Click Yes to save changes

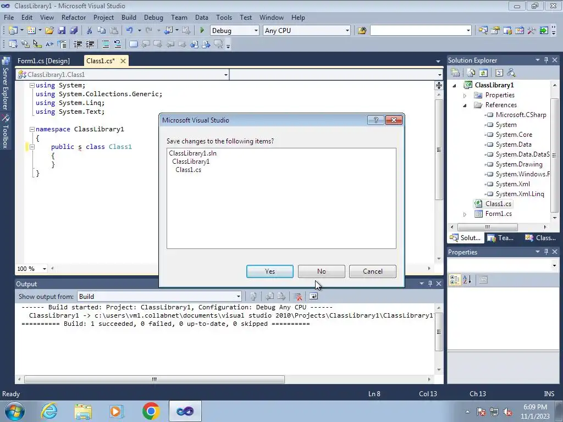pos(269,271)
